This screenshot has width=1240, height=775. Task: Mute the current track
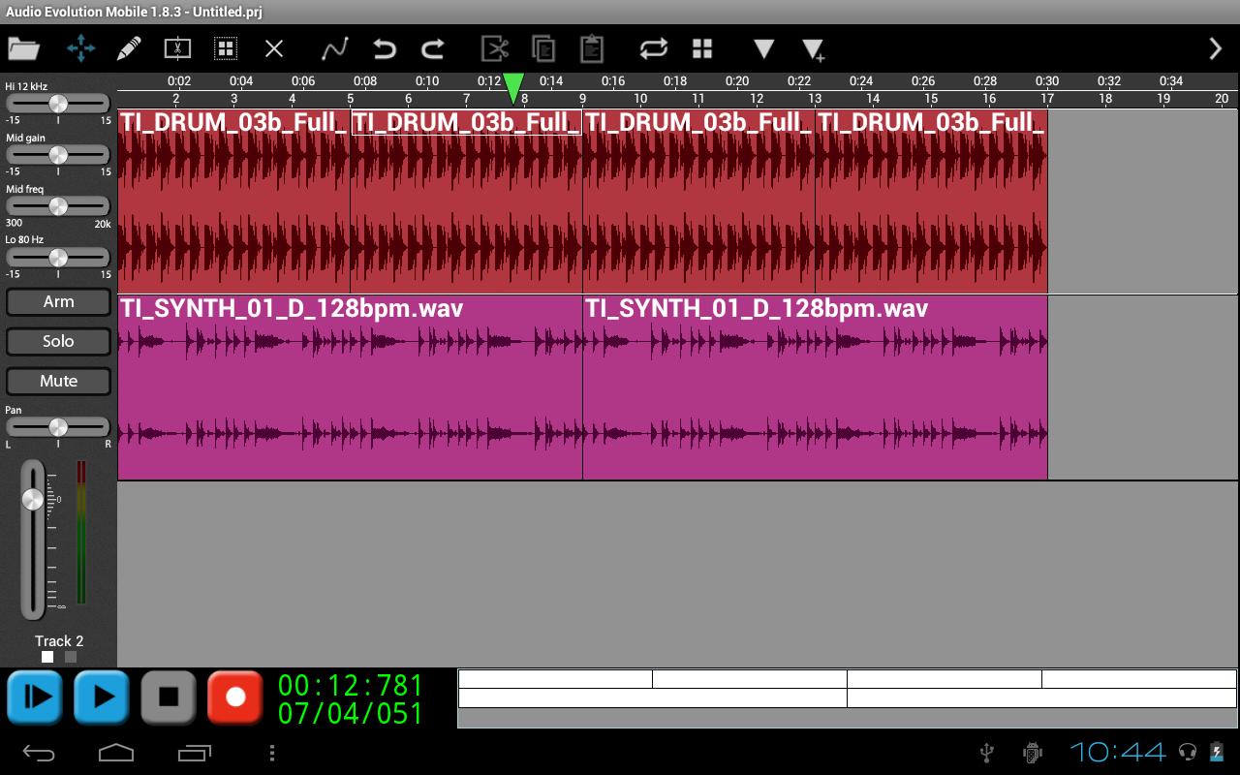point(58,381)
